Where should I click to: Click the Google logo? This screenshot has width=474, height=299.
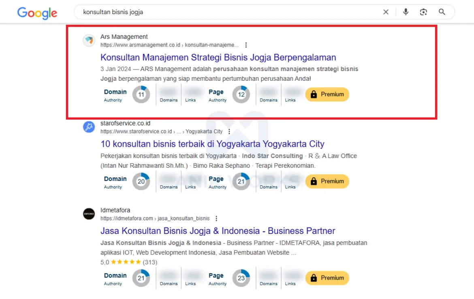pos(37,13)
